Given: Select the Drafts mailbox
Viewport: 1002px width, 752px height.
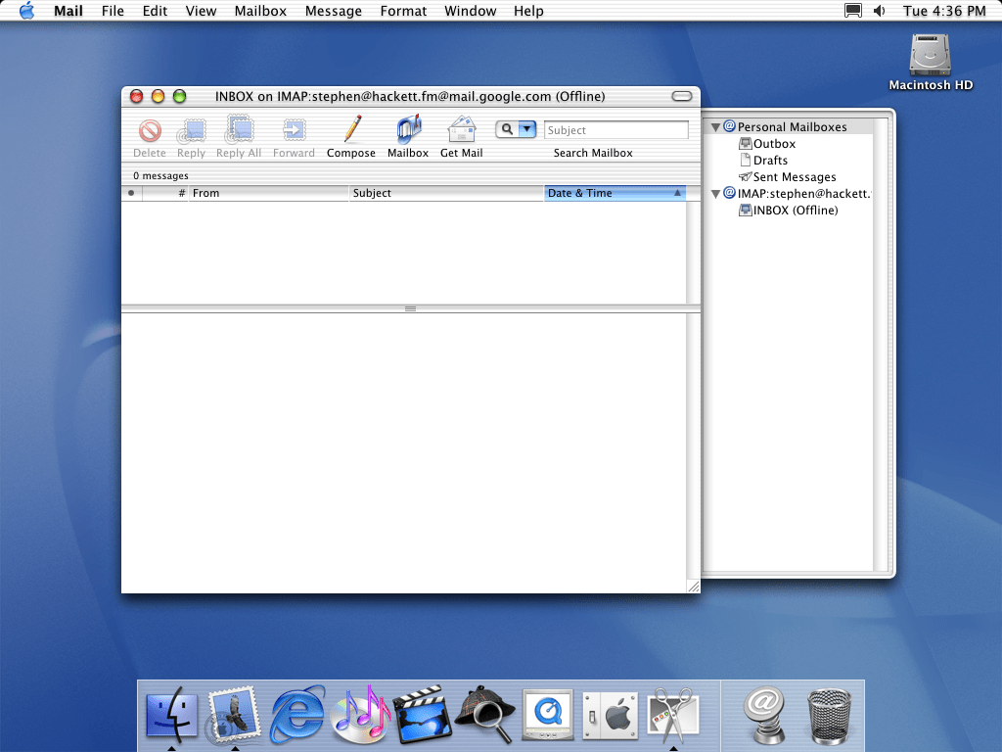Looking at the screenshot, I should pyautogui.click(x=770, y=161).
